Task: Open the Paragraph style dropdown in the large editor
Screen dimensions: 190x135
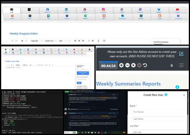Action: (36, 41)
